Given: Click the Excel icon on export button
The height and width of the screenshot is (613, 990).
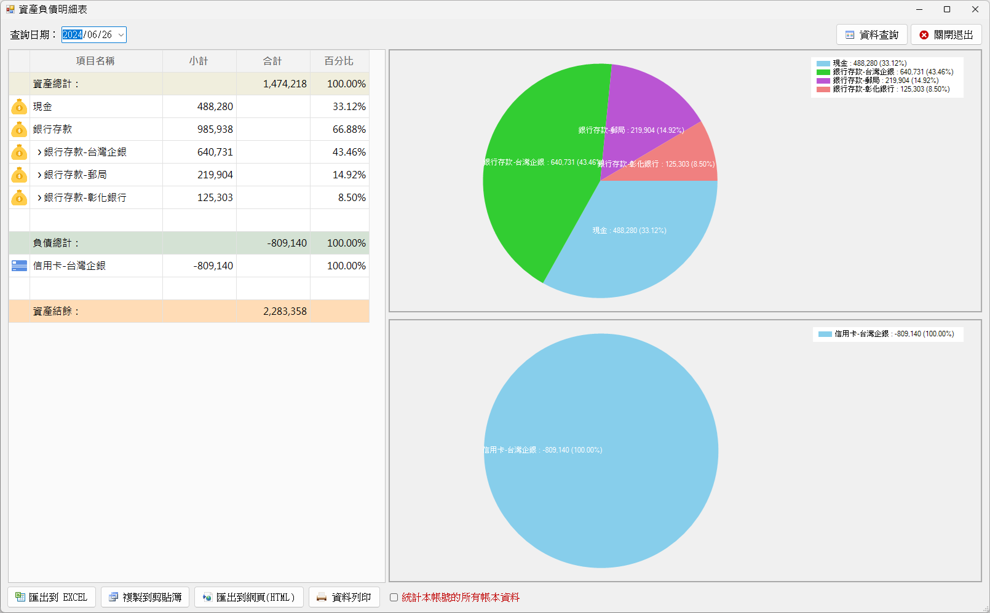Looking at the screenshot, I should (20, 597).
